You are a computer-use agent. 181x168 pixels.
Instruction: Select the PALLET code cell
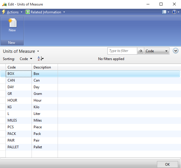pyautogui.click(x=19, y=147)
